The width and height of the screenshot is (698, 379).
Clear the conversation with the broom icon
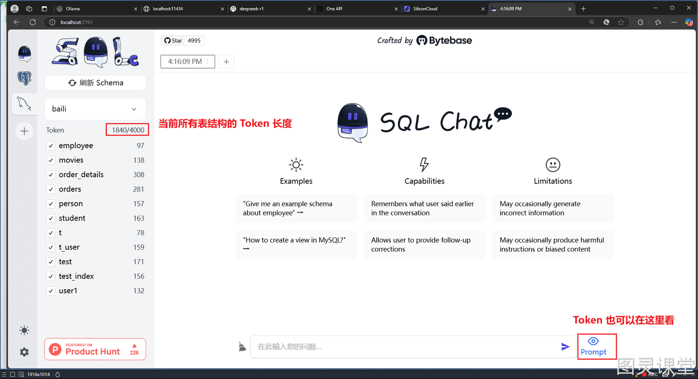click(x=242, y=347)
